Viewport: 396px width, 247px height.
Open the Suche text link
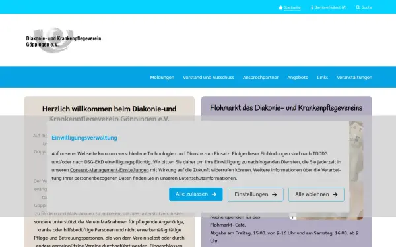367,7
